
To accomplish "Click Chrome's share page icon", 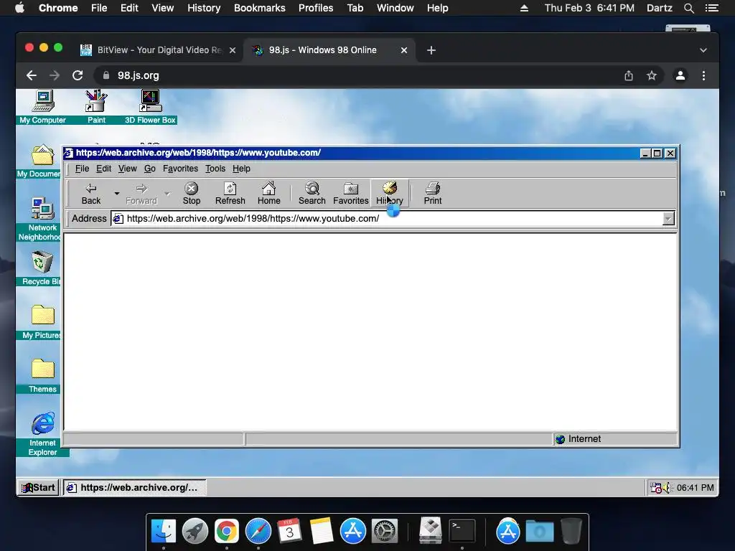I will (x=629, y=75).
